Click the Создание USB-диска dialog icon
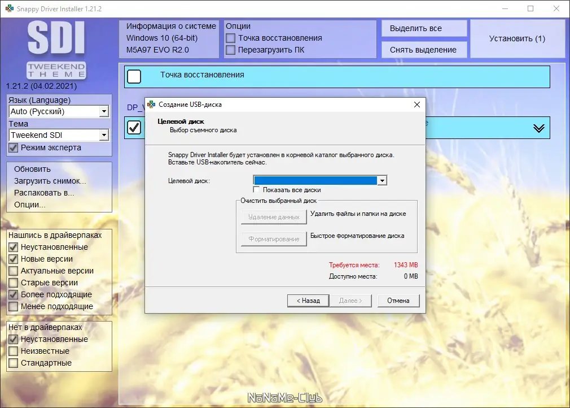 151,105
